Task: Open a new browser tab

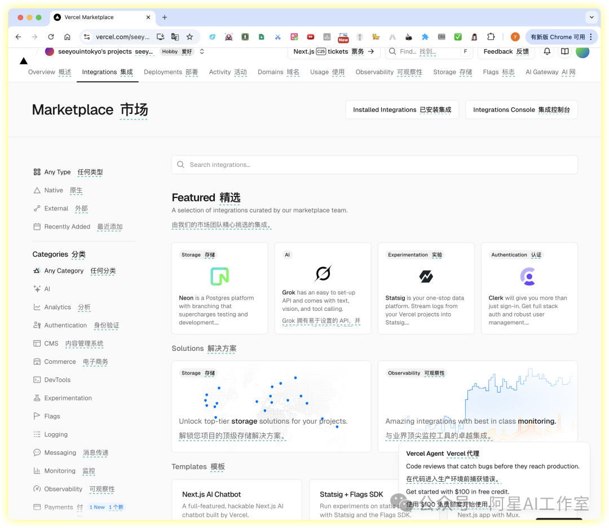Action: tap(165, 17)
